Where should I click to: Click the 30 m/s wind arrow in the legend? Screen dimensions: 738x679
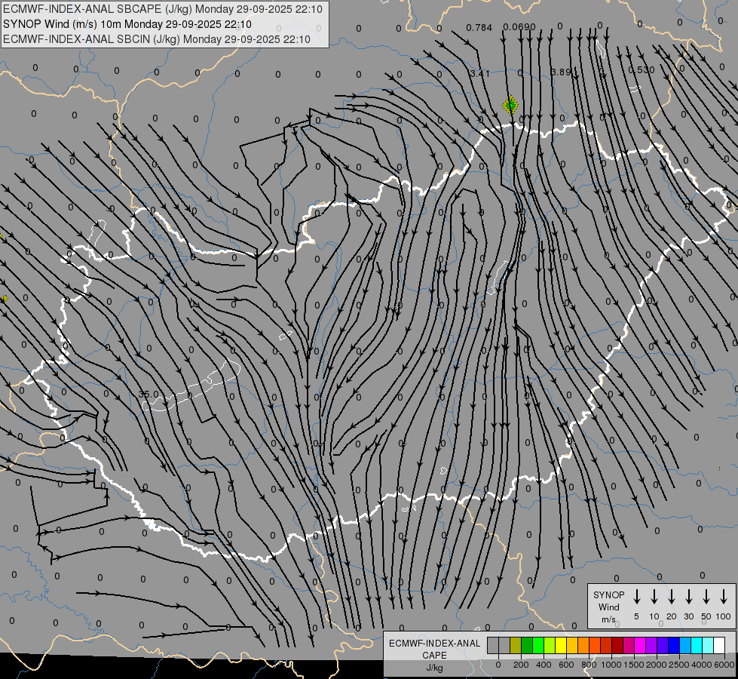(688, 597)
